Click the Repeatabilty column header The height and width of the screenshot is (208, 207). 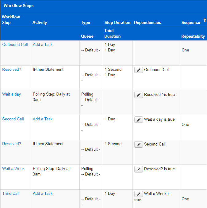[x=193, y=36]
